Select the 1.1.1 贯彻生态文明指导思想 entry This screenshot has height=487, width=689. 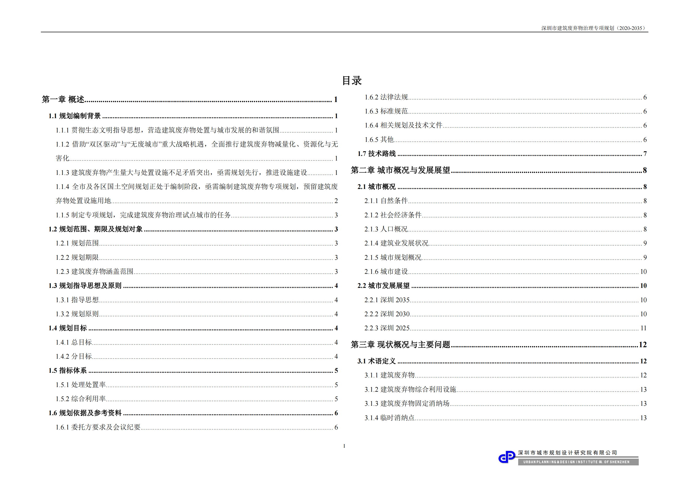click(x=197, y=130)
